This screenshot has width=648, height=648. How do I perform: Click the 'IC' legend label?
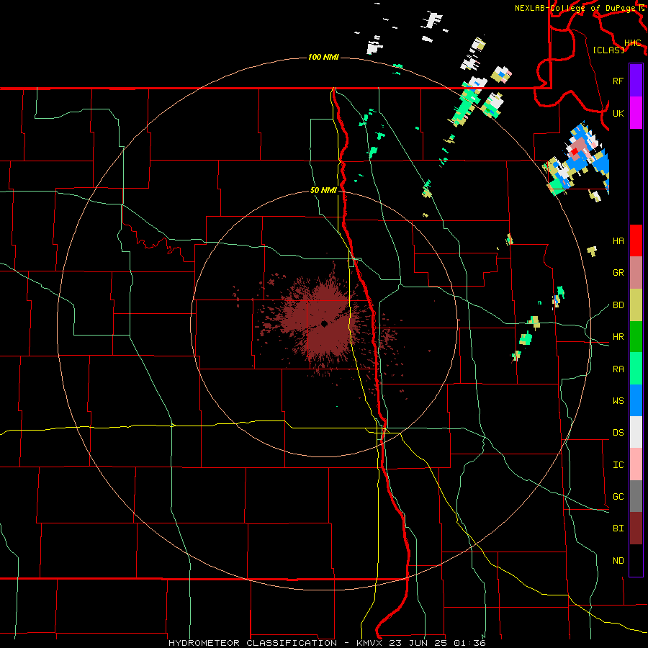point(618,465)
